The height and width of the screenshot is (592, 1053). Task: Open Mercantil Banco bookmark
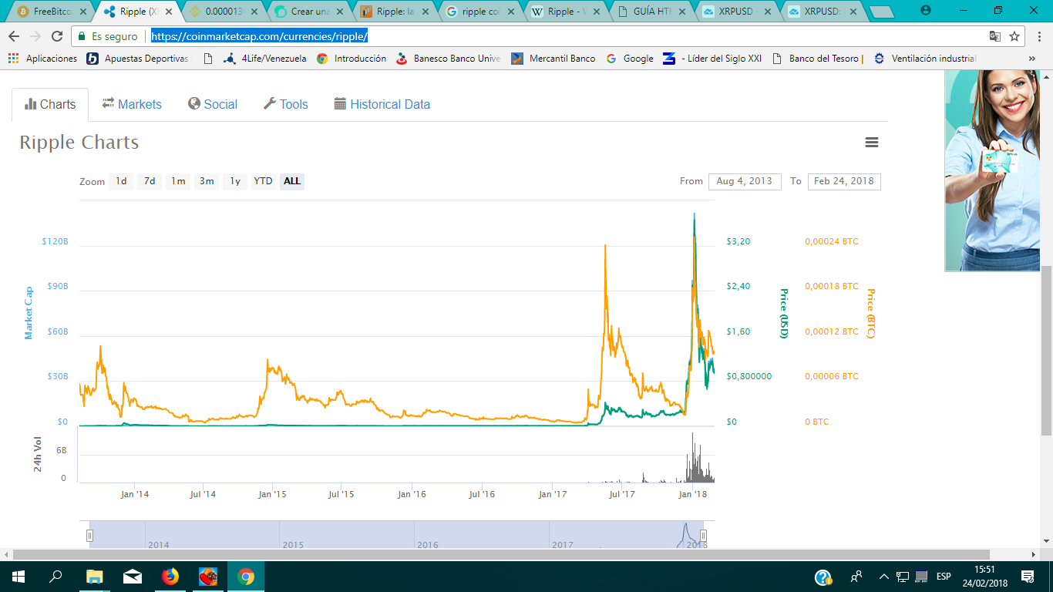(553, 59)
